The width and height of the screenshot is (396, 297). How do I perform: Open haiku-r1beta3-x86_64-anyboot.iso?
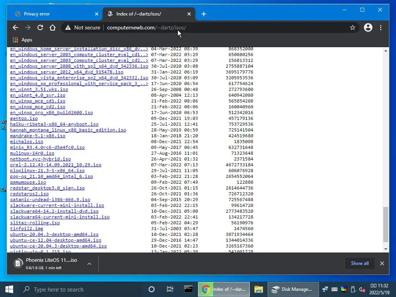(54, 124)
